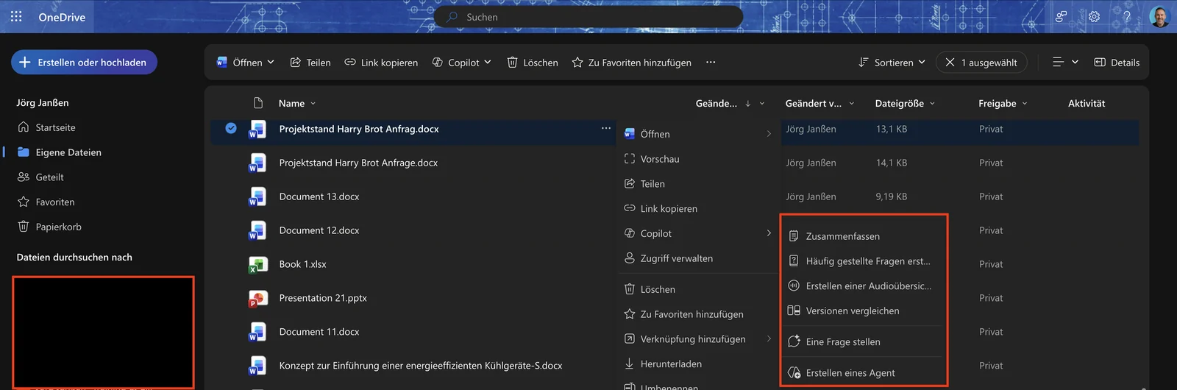Select Zusammenfassen in Copilot submenu
The width and height of the screenshot is (1177, 390).
[864, 237]
